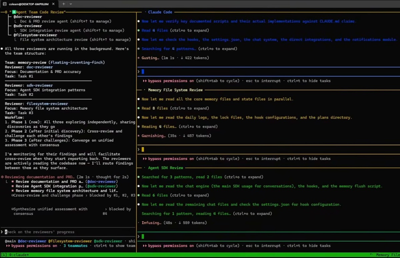Focus the yellow-cursor prompt in Memory File System pane
400x258 pixels.
pyautogui.click(x=268, y=149)
